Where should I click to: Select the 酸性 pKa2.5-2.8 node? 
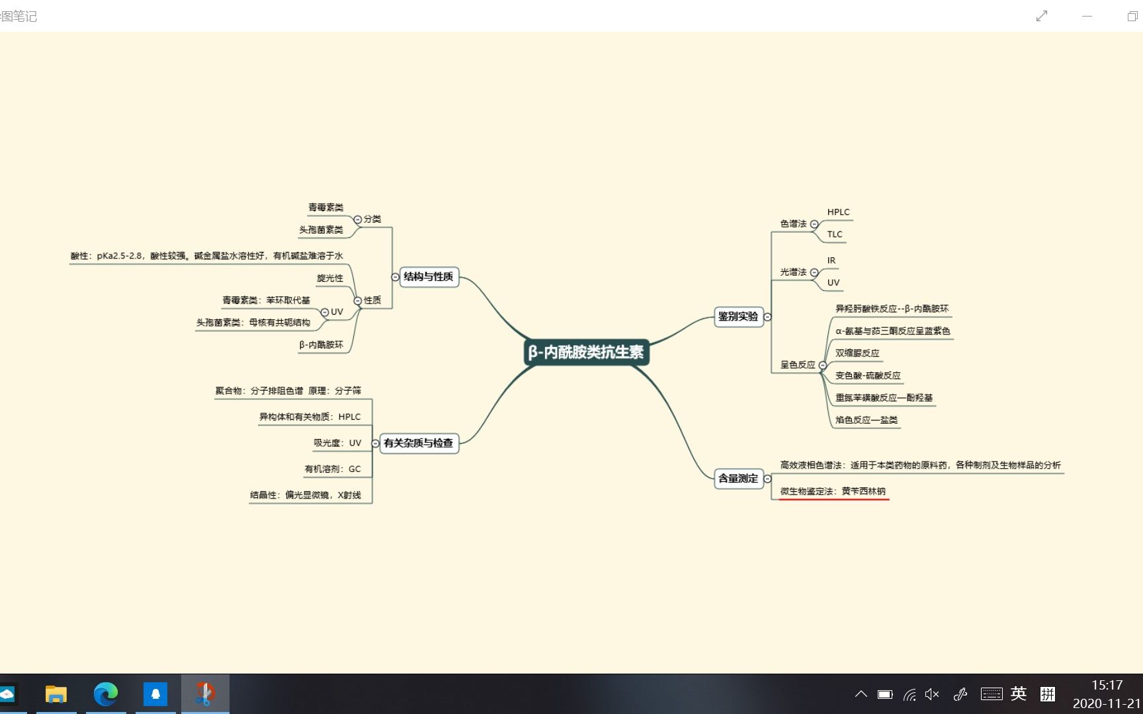point(207,256)
